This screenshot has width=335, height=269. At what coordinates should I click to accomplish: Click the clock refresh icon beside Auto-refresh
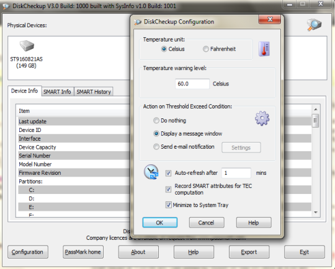(x=151, y=172)
